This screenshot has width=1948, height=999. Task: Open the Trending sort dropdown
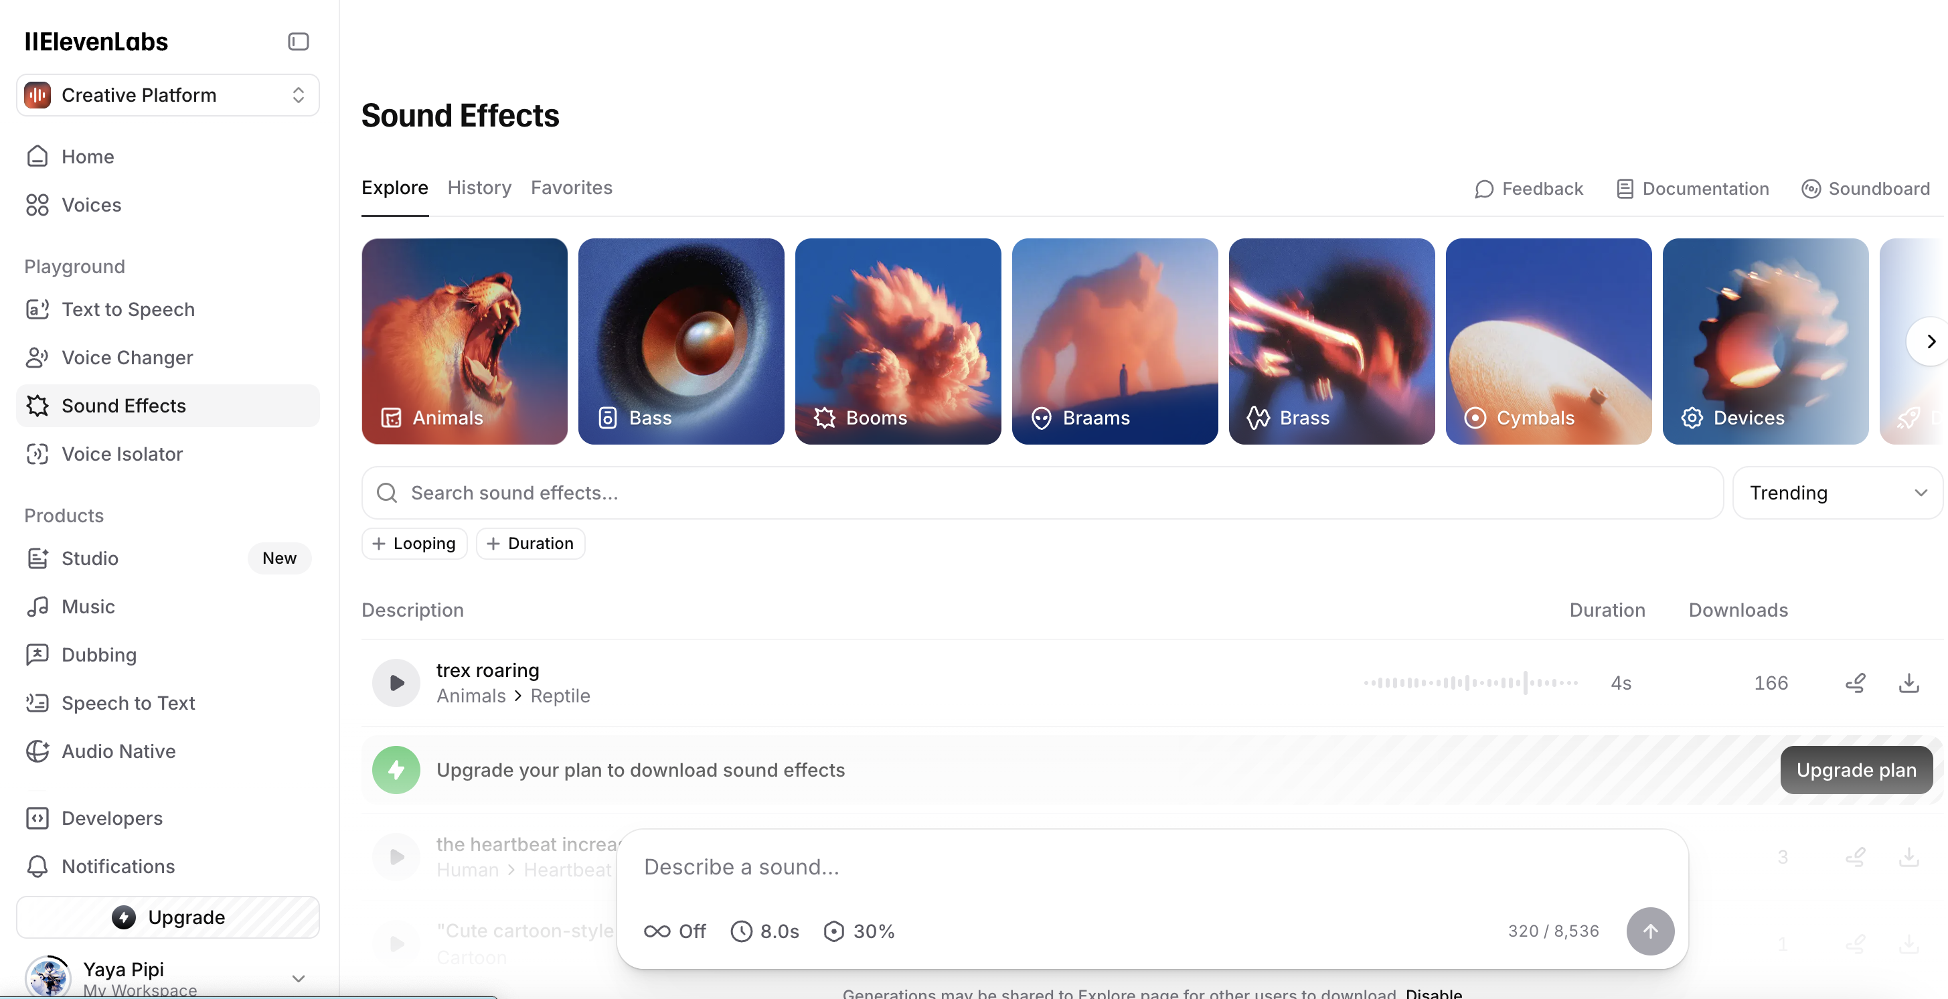(1838, 492)
